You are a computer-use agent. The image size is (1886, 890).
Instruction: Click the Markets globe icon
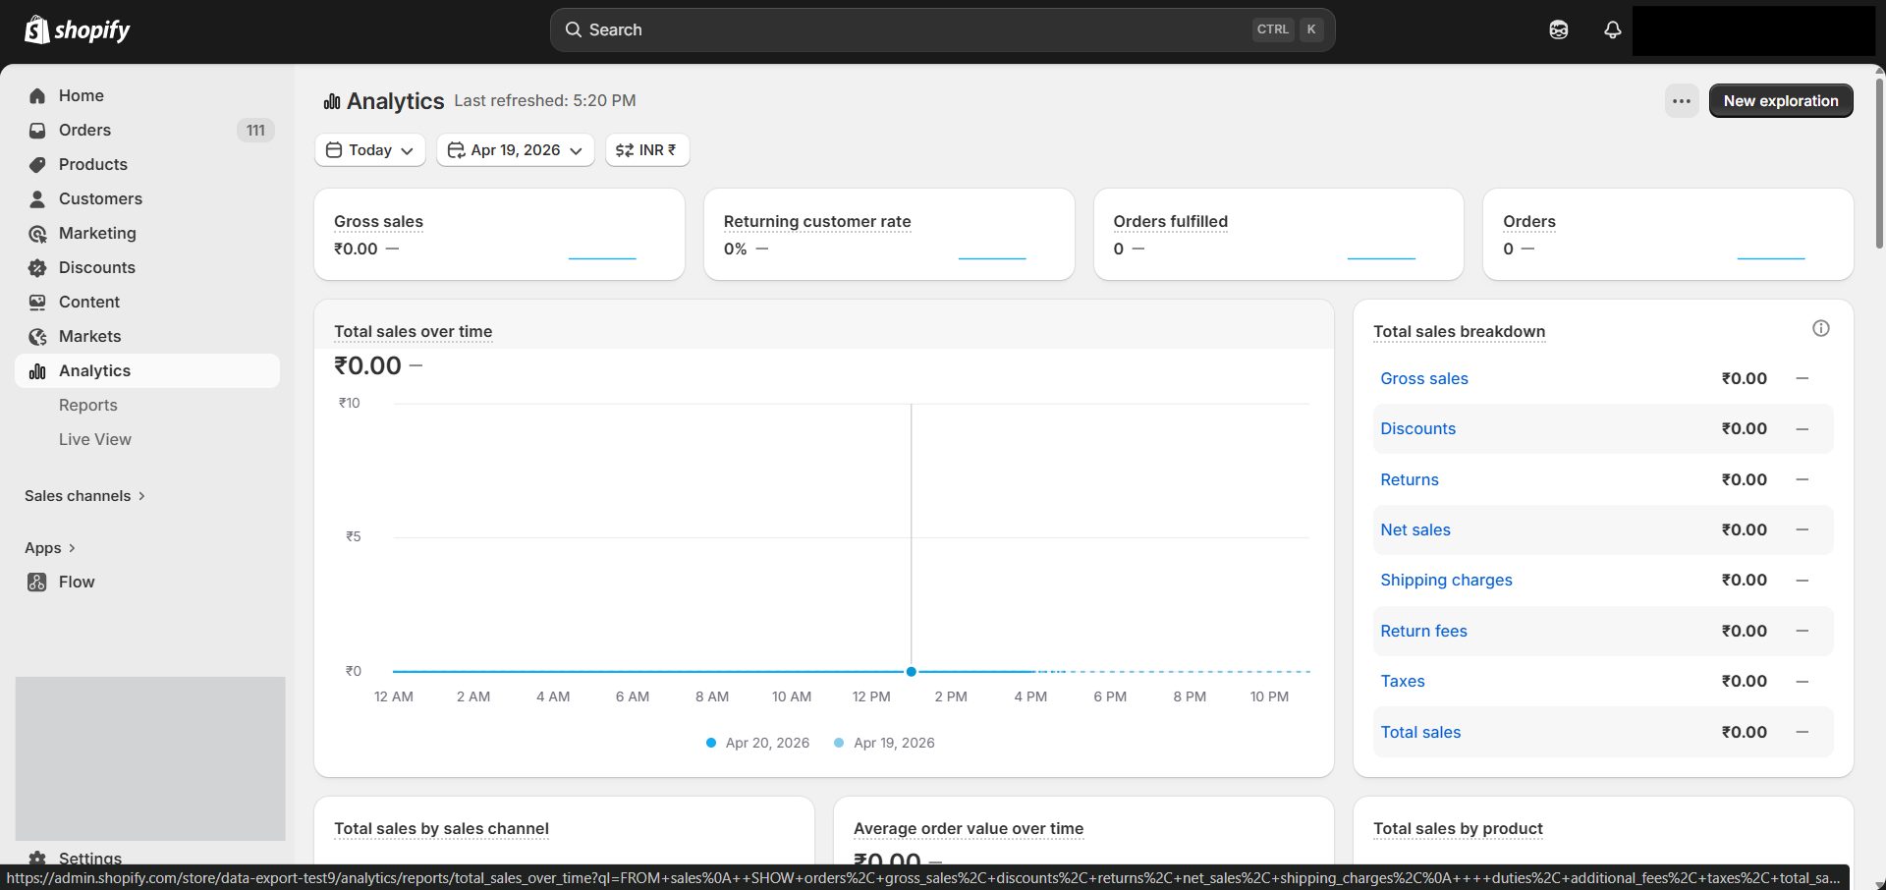[x=37, y=336]
